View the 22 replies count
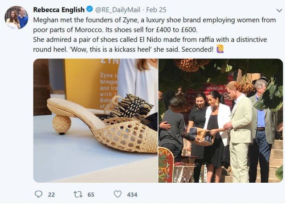This screenshot has width=285, height=204. click(51, 194)
